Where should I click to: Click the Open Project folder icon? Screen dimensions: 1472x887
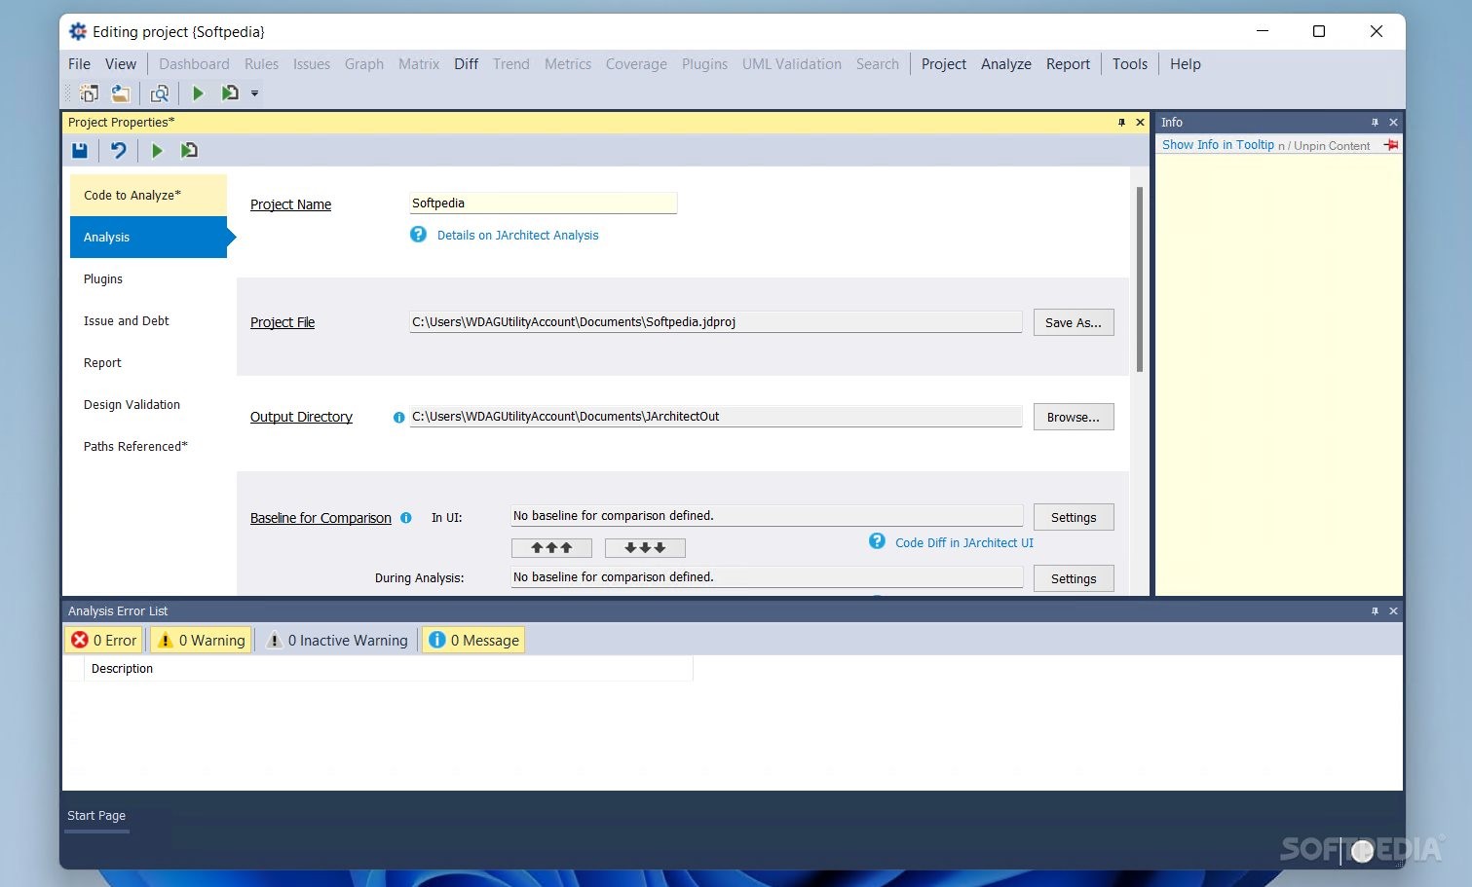[120, 93]
